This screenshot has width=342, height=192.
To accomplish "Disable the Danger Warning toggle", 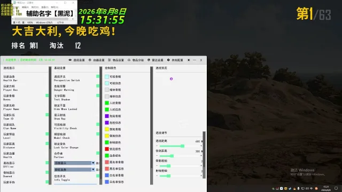I will pos(98,86).
